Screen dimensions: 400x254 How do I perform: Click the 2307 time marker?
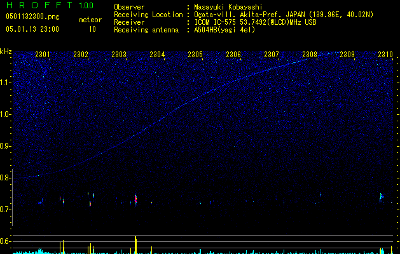click(272, 55)
